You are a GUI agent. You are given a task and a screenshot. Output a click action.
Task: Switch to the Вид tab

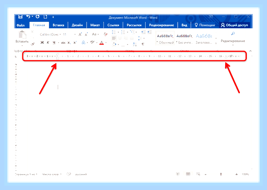click(184, 25)
